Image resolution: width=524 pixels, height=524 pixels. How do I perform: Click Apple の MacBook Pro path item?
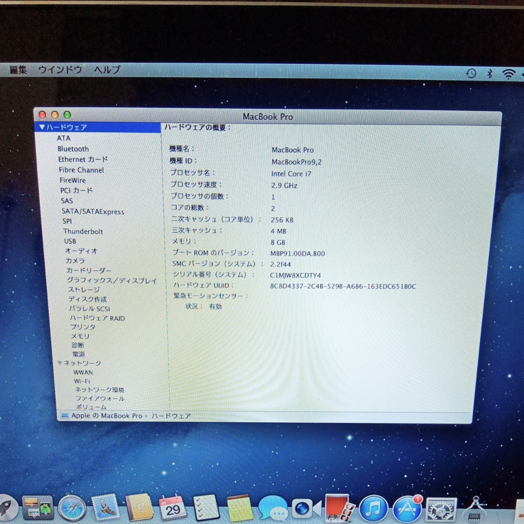click(107, 416)
